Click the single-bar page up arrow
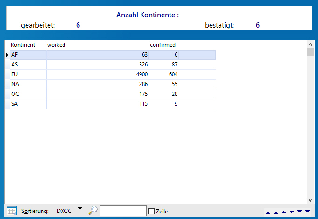The width and height of the screenshot is (318, 219). (276, 212)
